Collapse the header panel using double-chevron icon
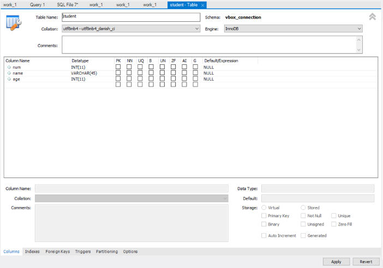The image size is (383, 268). coord(372,17)
